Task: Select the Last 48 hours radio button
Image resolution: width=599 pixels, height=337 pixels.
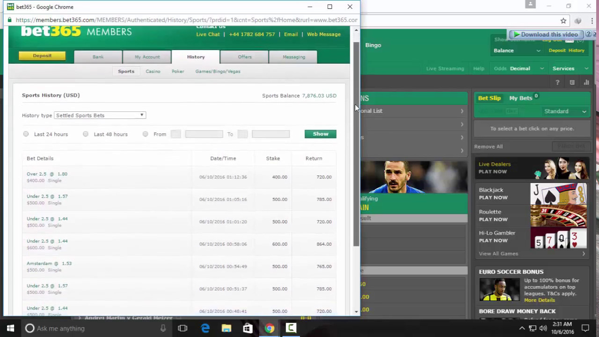Action: [86, 134]
